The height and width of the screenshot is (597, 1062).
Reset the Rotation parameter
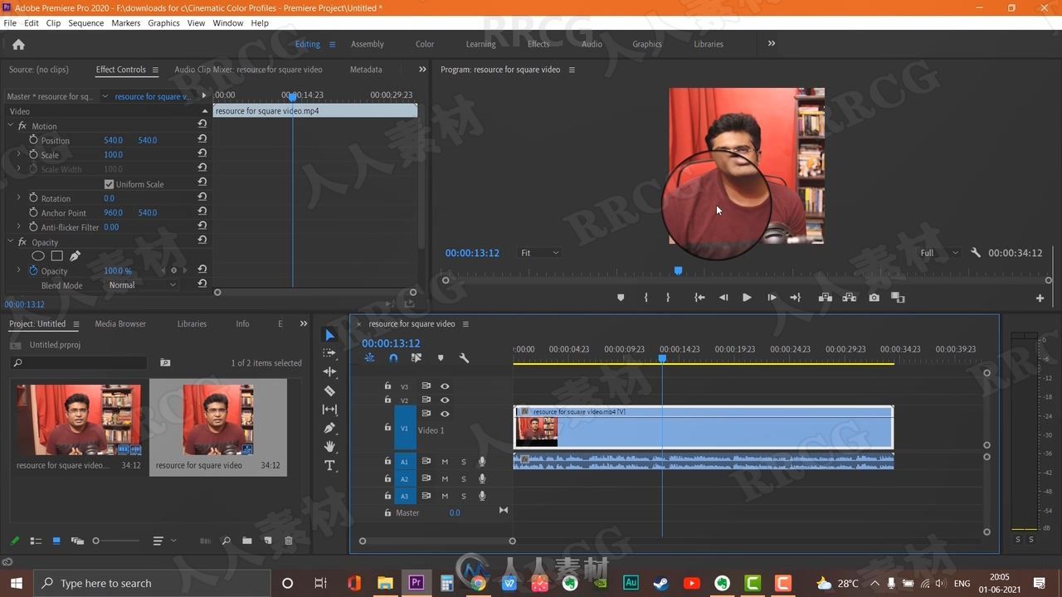coord(202,197)
